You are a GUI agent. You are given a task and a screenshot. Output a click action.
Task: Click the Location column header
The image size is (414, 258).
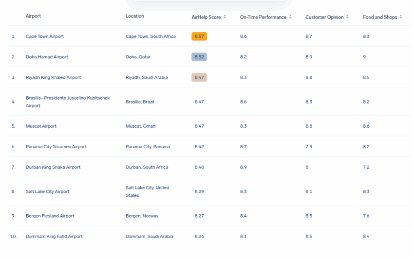tap(134, 16)
